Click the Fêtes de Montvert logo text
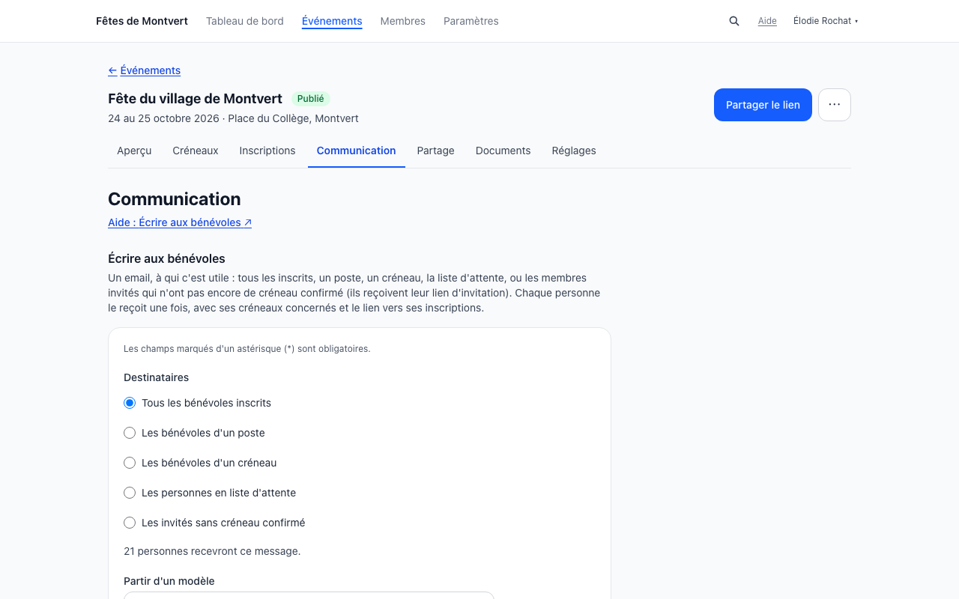The height and width of the screenshot is (599, 959). pyautogui.click(x=142, y=21)
